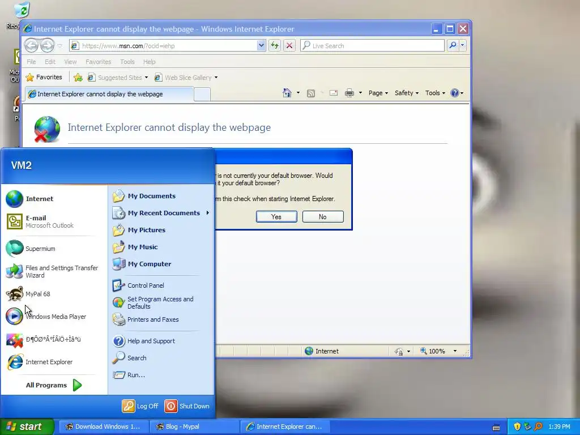
Task: Select the 'cannot display the webpage' tab
Action: tap(109, 94)
